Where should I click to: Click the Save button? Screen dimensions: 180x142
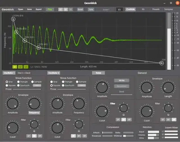(x=29, y=9)
